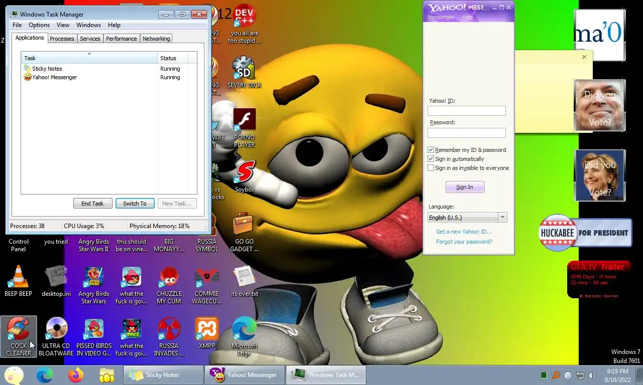Open the Help menu in Yahoo Messenger
The width and height of the screenshot is (643, 385).
467,17
